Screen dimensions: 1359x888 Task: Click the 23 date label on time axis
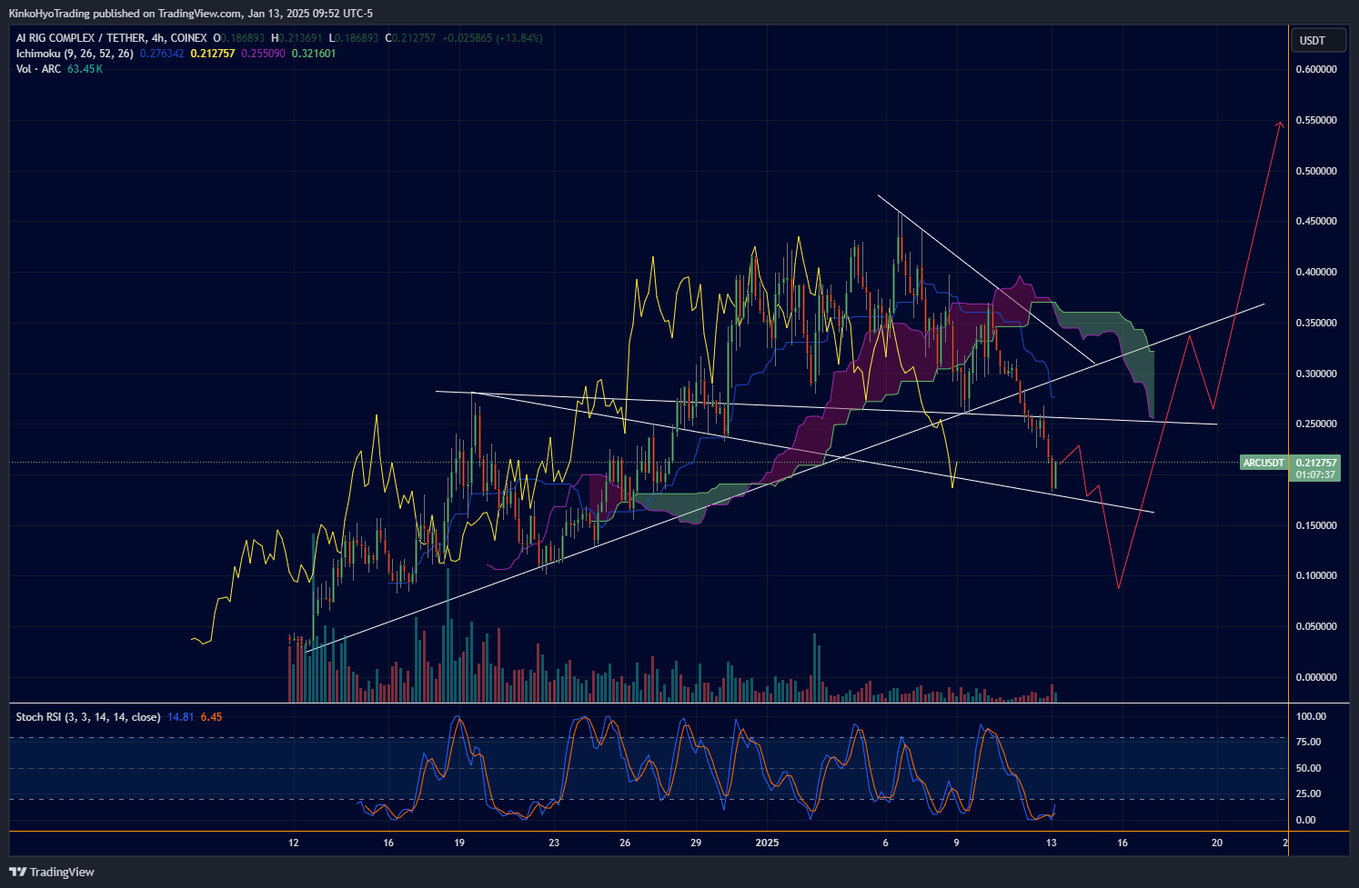tap(554, 843)
